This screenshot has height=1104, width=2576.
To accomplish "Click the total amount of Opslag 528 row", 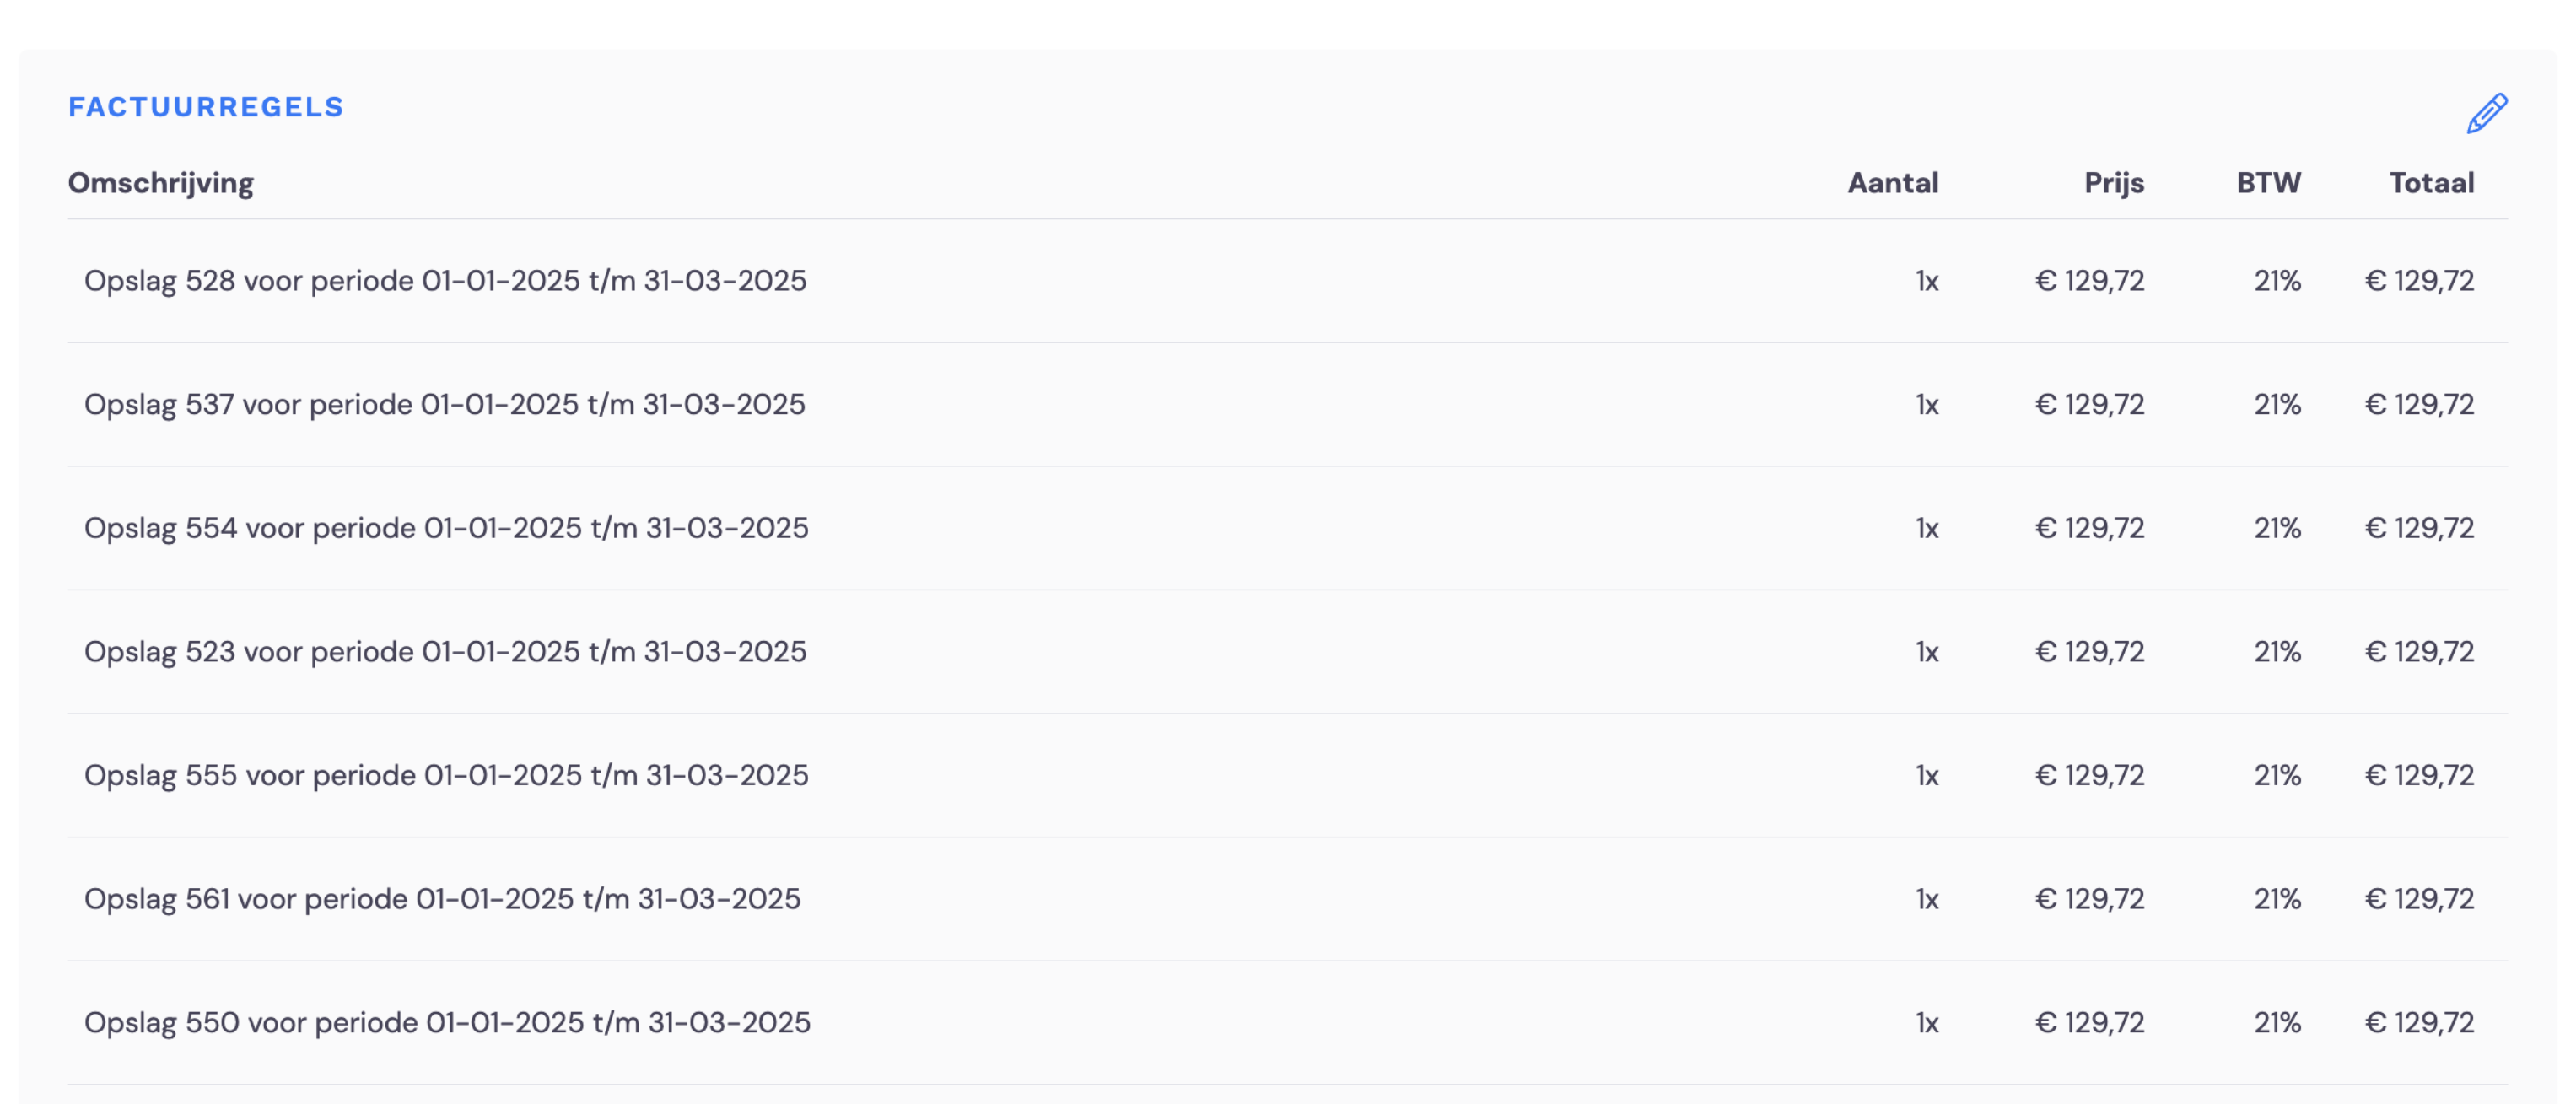I will [x=2419, y=281].
